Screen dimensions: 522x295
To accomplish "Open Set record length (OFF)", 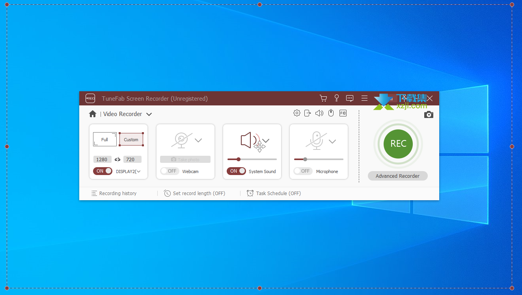I will click(x=195, y=194).
